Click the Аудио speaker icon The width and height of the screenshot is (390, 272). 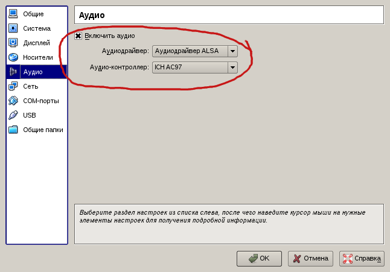[13, 72]
